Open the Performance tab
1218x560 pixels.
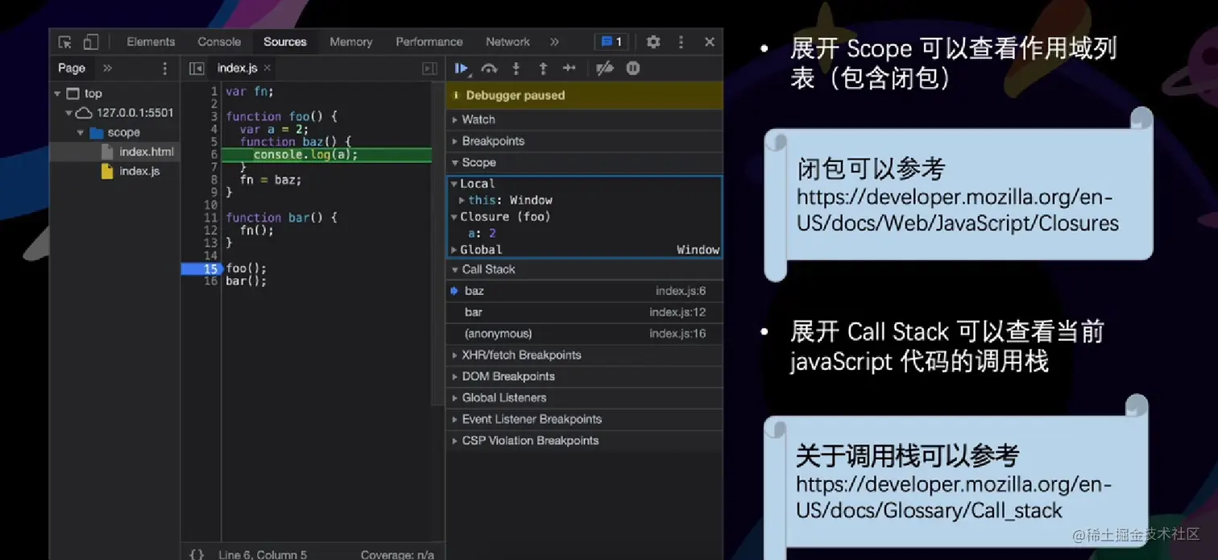point(429,42)
